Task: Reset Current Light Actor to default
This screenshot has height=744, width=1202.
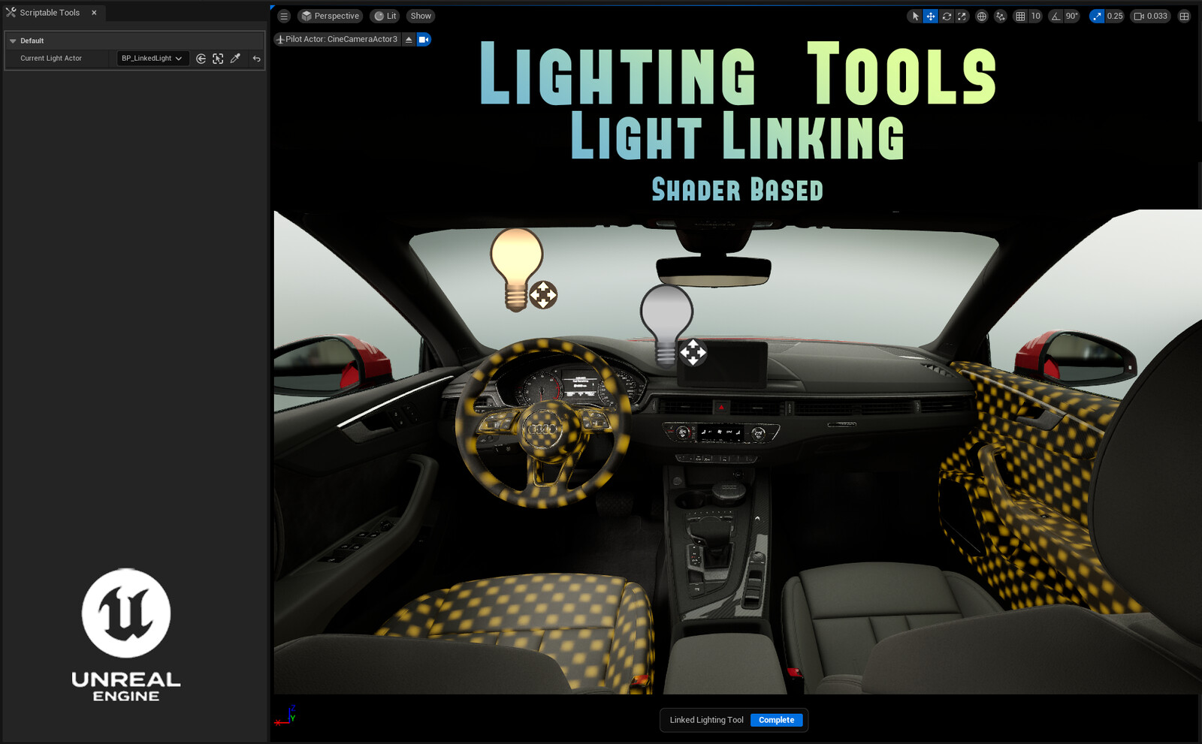Action: (256, 59)
